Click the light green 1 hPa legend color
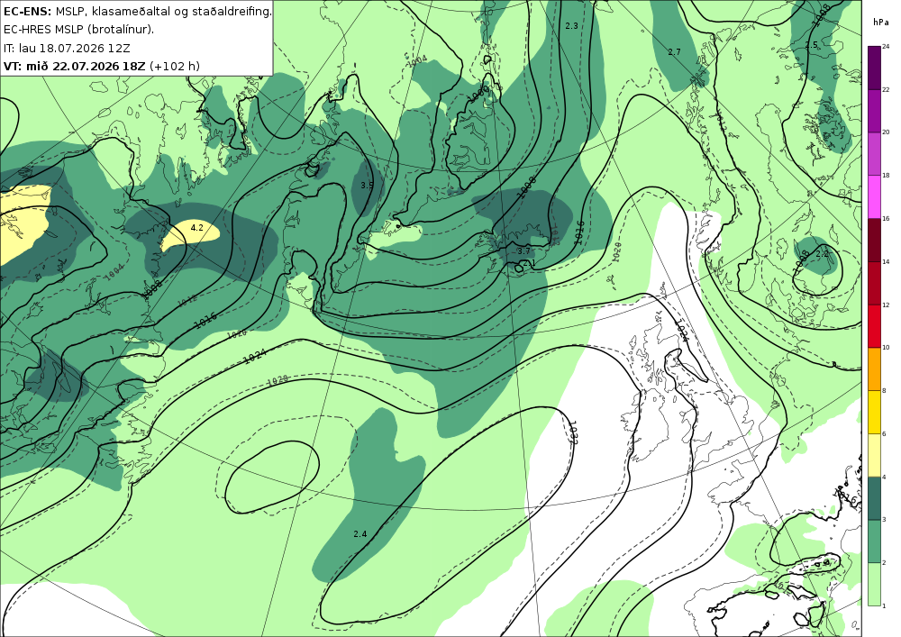Viewport: 901px width, 637px height. pos(873,584)
